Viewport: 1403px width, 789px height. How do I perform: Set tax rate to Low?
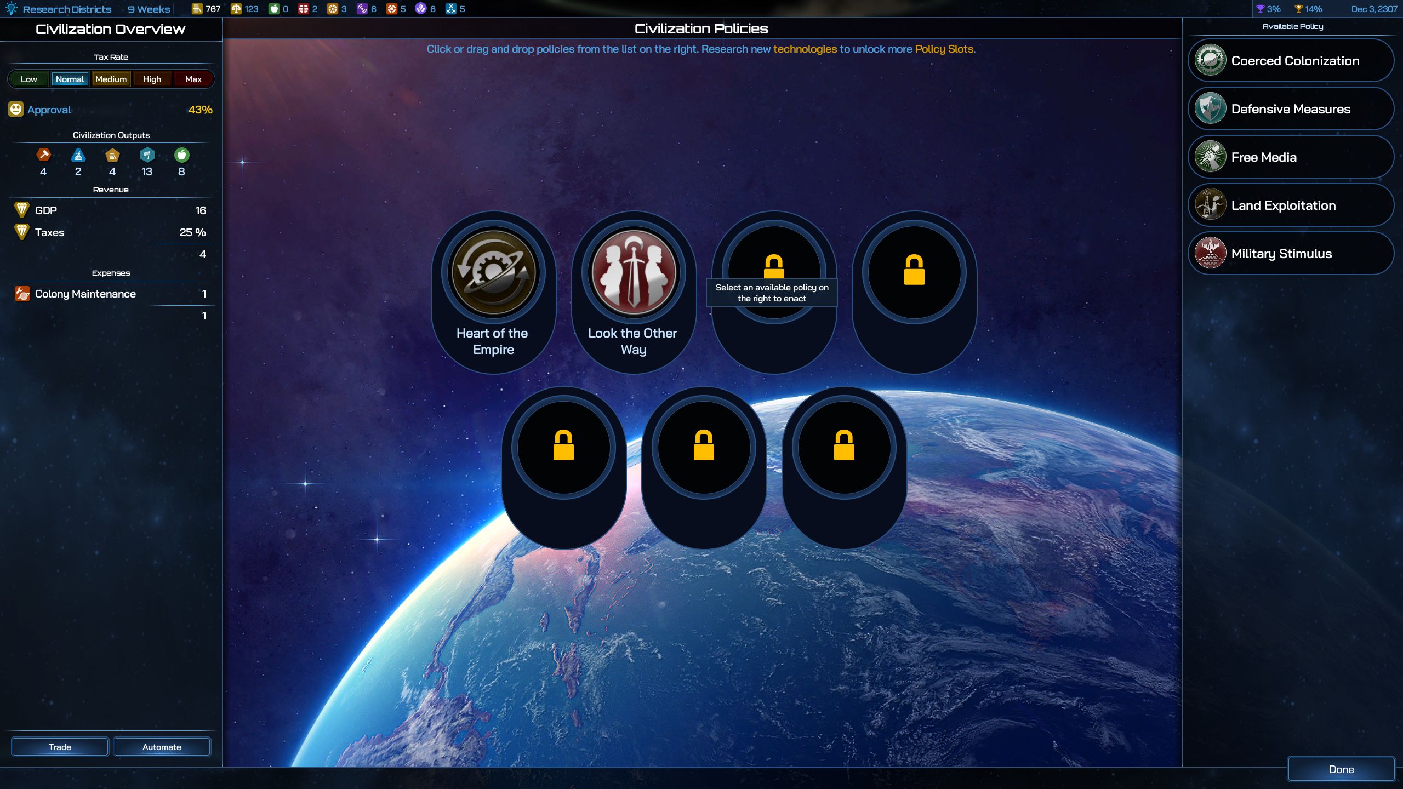tap(29, 79)
